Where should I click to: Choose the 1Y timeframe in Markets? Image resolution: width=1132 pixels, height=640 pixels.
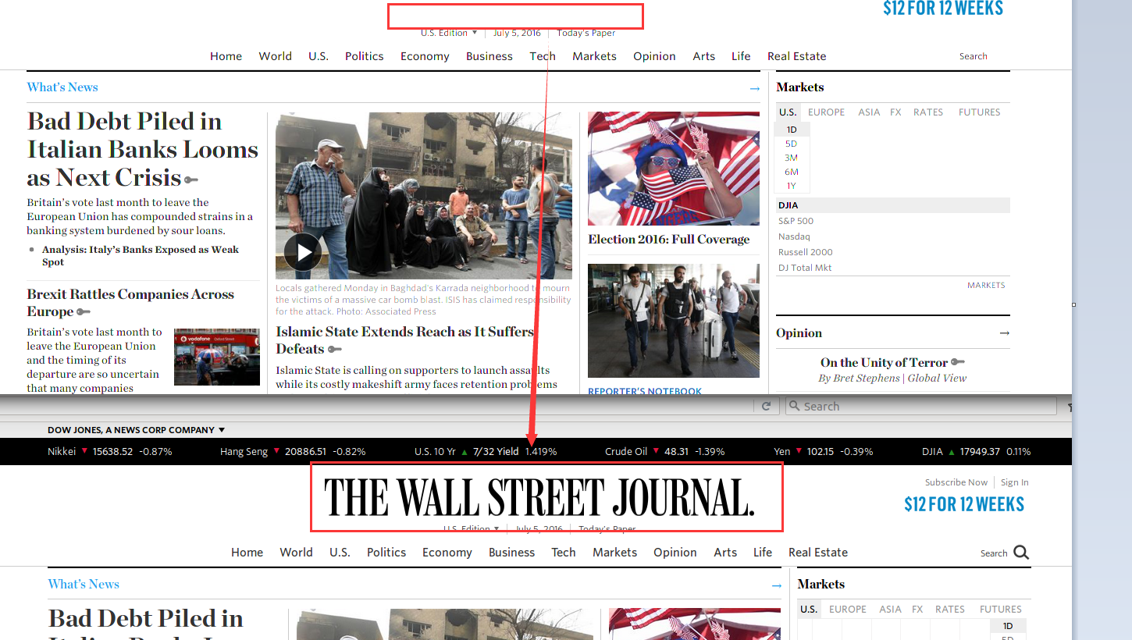(x=792, y=186)
